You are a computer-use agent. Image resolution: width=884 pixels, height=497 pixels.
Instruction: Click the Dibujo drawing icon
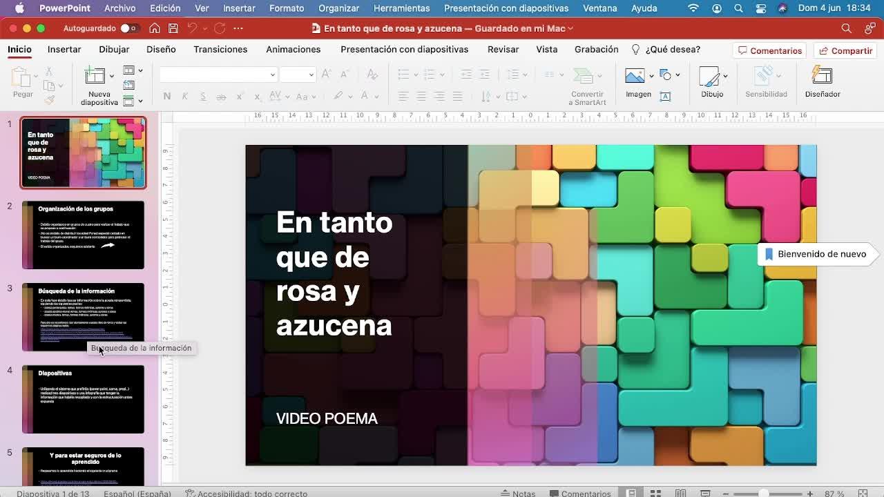709,76
